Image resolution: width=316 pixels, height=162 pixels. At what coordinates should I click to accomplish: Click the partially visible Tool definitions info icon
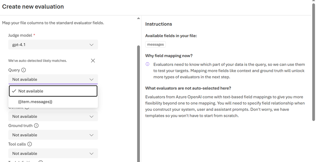[x=40, y=161]
